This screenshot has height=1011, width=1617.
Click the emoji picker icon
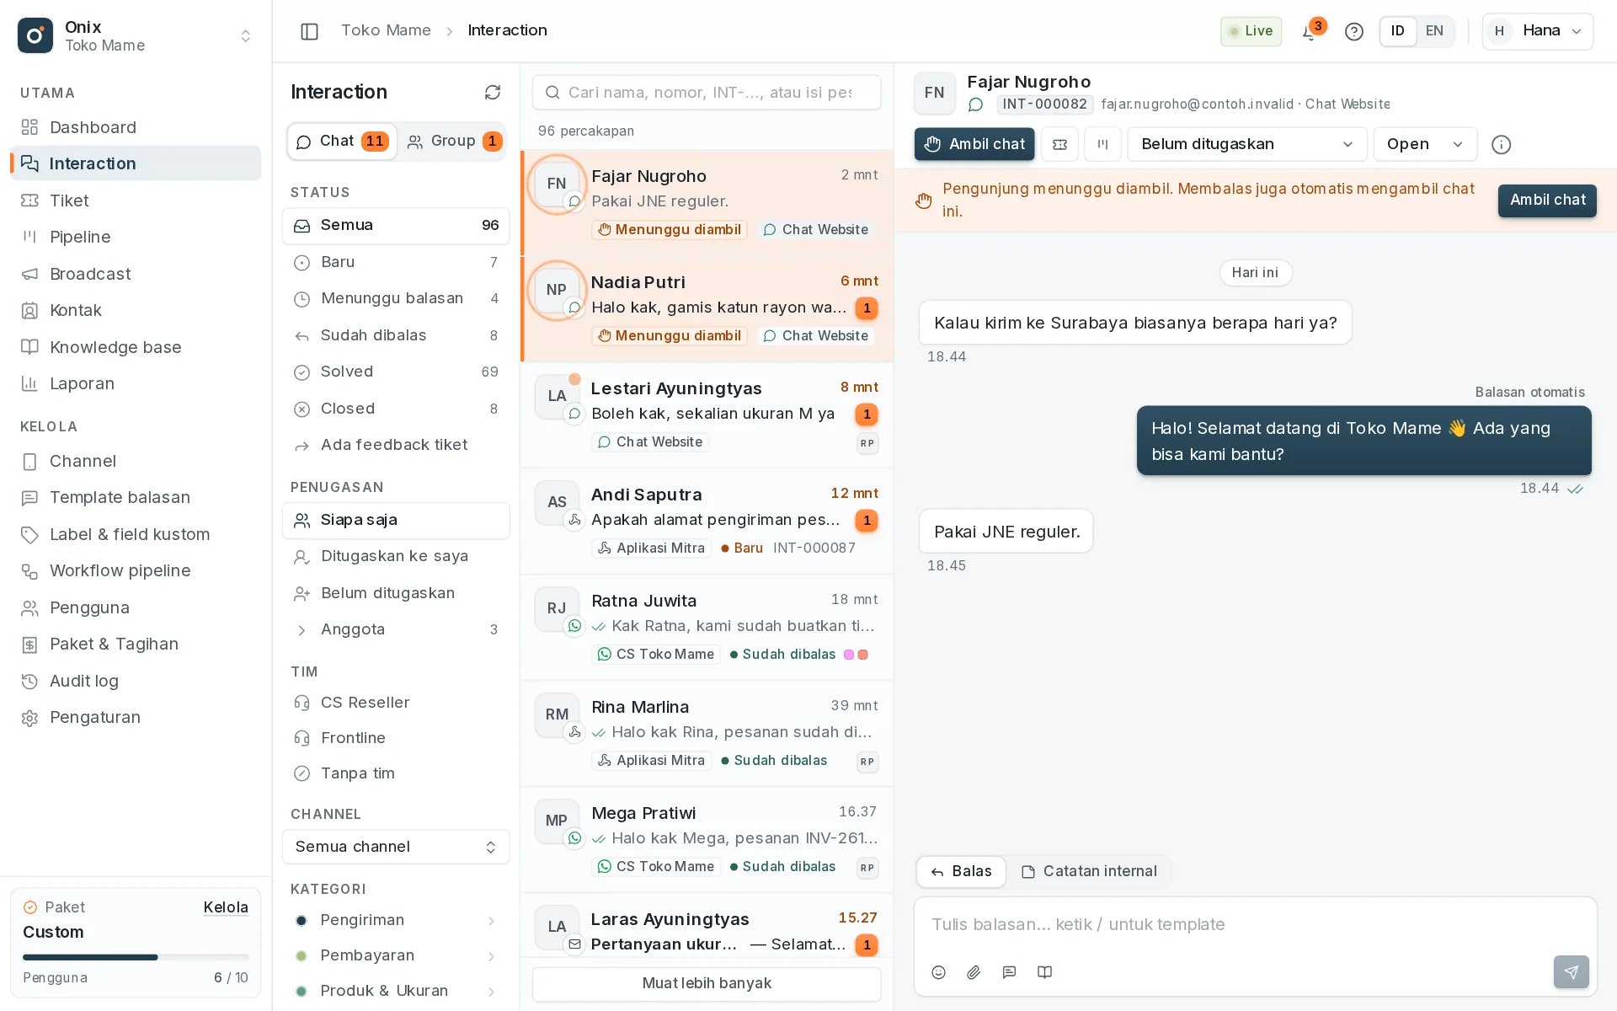[939, 972]
